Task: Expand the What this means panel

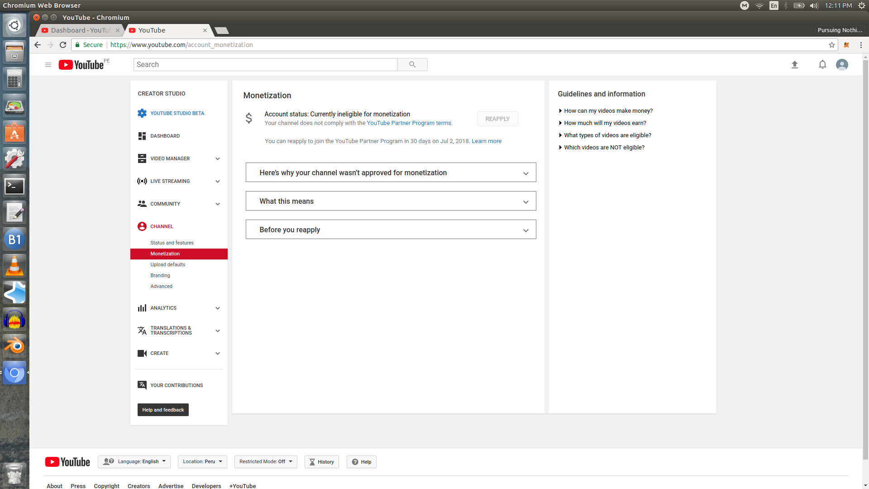Action: (391, 201)
